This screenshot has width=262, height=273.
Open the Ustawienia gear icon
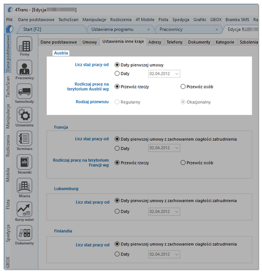click(x=24, y=115)
